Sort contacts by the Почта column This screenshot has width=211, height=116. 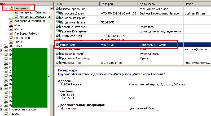click(x=197, y=4)
